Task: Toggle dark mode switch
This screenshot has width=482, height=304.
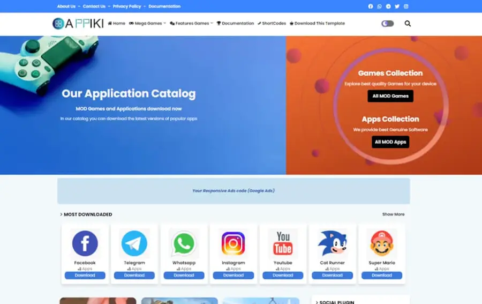Action: pyautogui.click(x=388, y=24)
